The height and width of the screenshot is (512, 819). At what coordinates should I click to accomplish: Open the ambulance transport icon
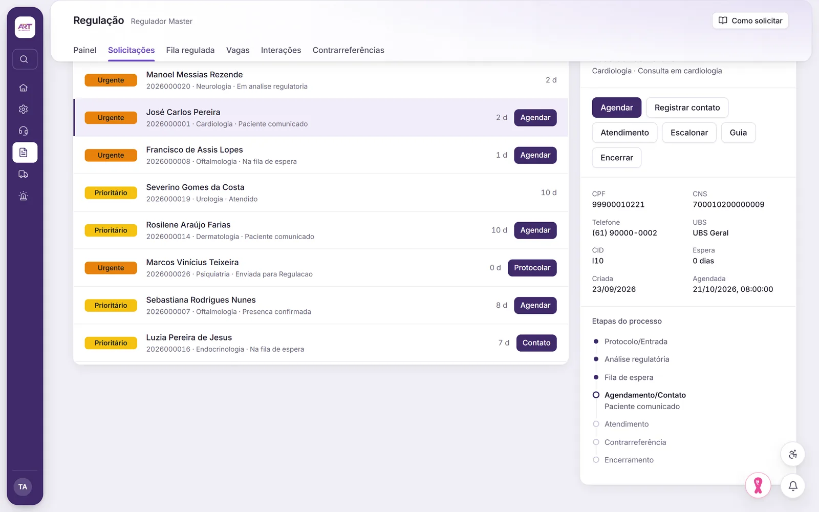pos(24,174)
